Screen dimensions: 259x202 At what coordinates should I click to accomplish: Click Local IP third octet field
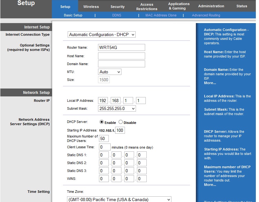click(x=128, y=101)
